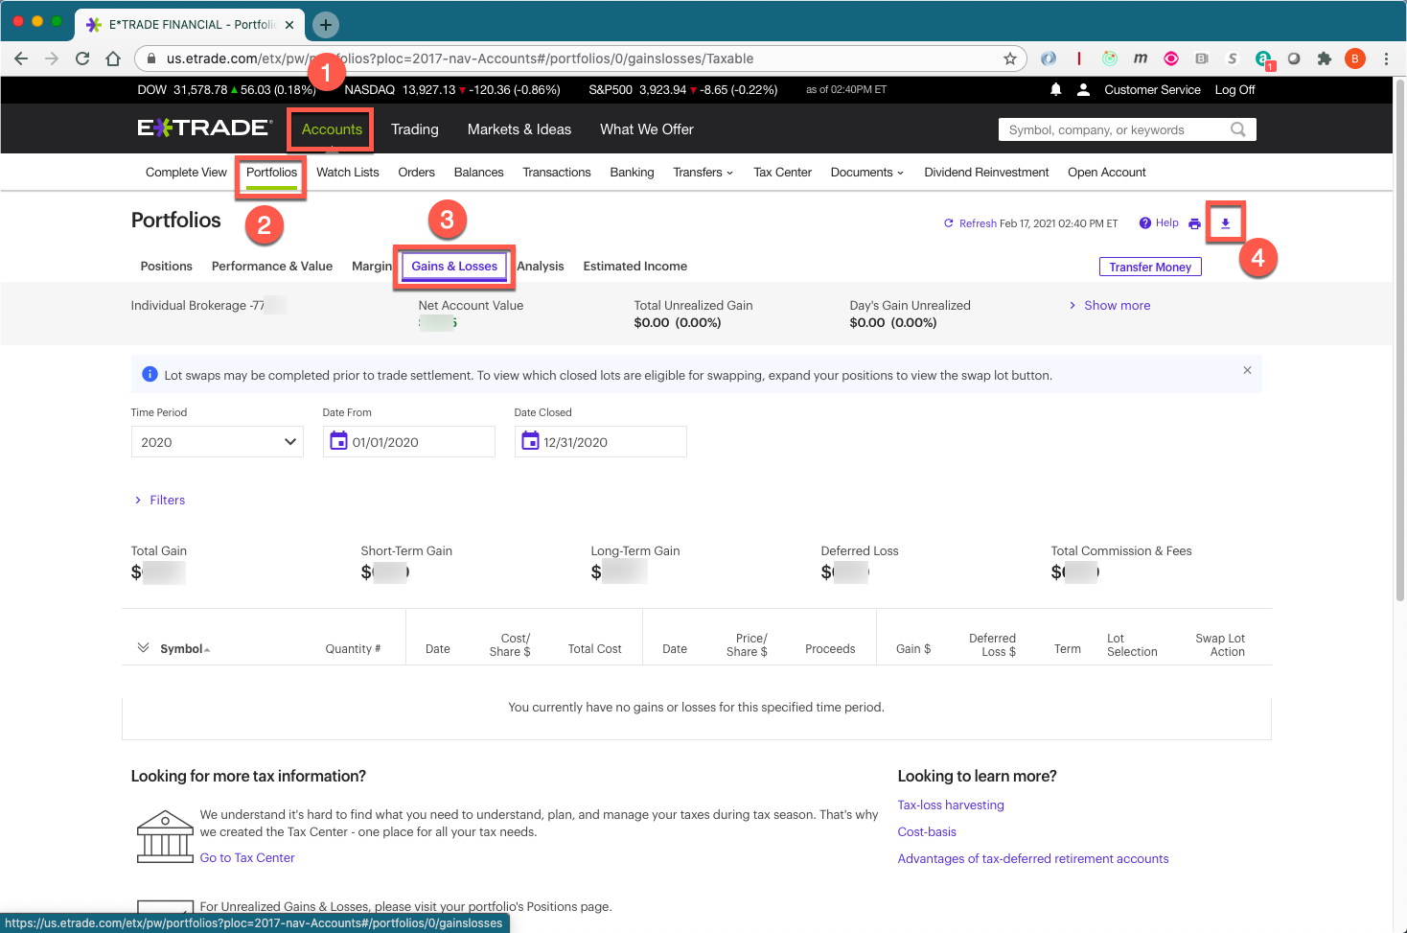Click the browser back arrow
1407x933 pixels.
click(21, 58)
